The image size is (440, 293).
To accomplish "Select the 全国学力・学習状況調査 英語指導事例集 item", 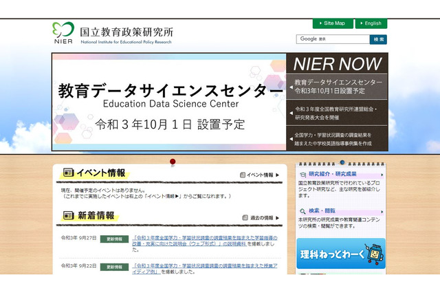I will click(337, 139).
